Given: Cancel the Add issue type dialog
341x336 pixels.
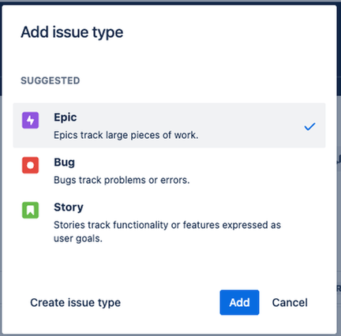Looking at the screenshot, I should [290, 302].
